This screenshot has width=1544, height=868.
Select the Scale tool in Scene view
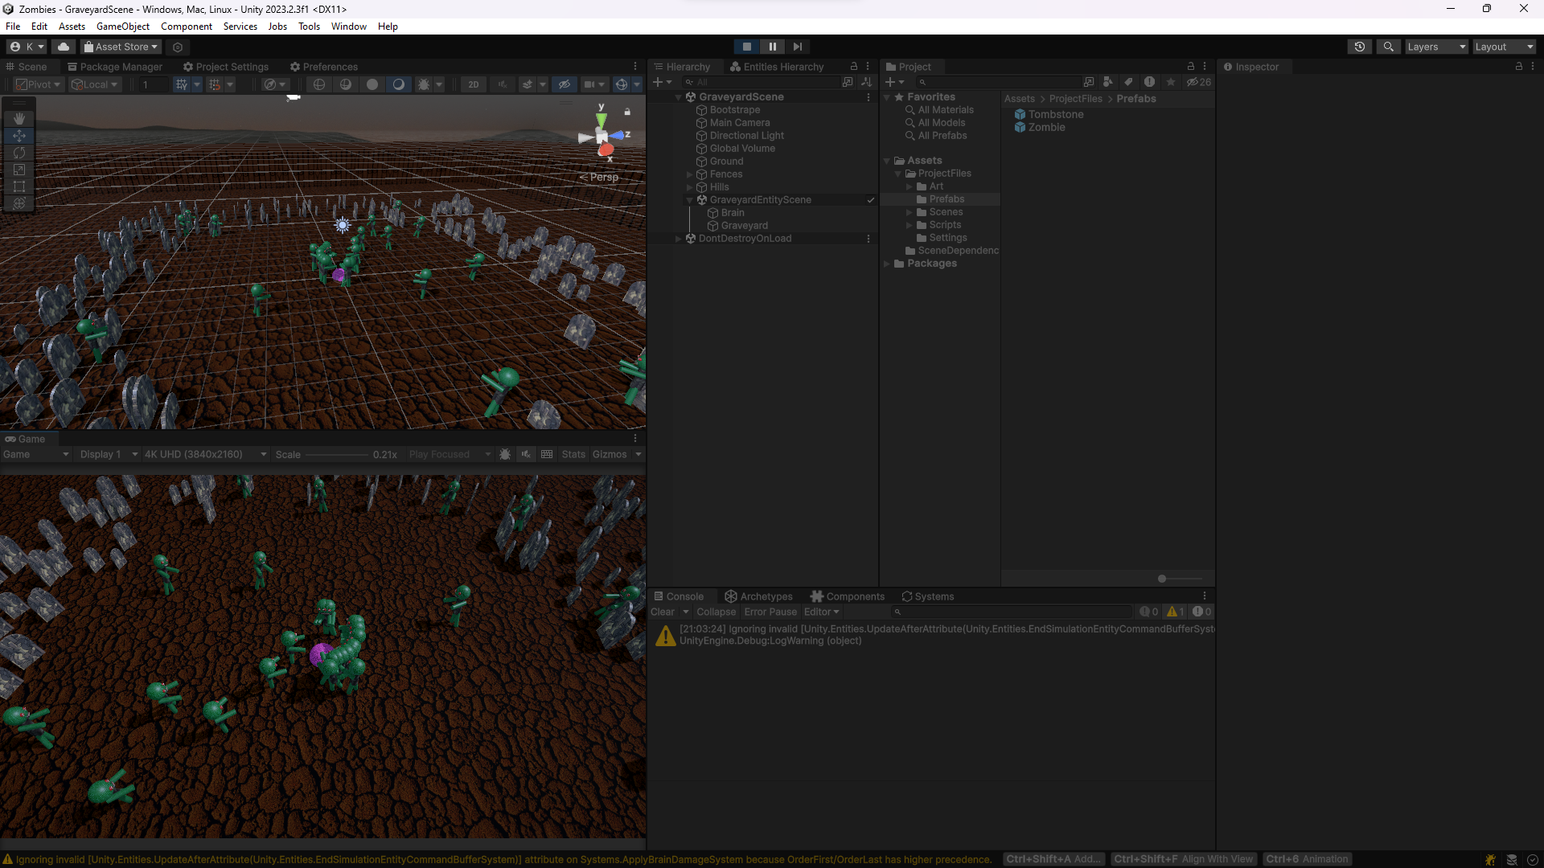pos(19,170)
